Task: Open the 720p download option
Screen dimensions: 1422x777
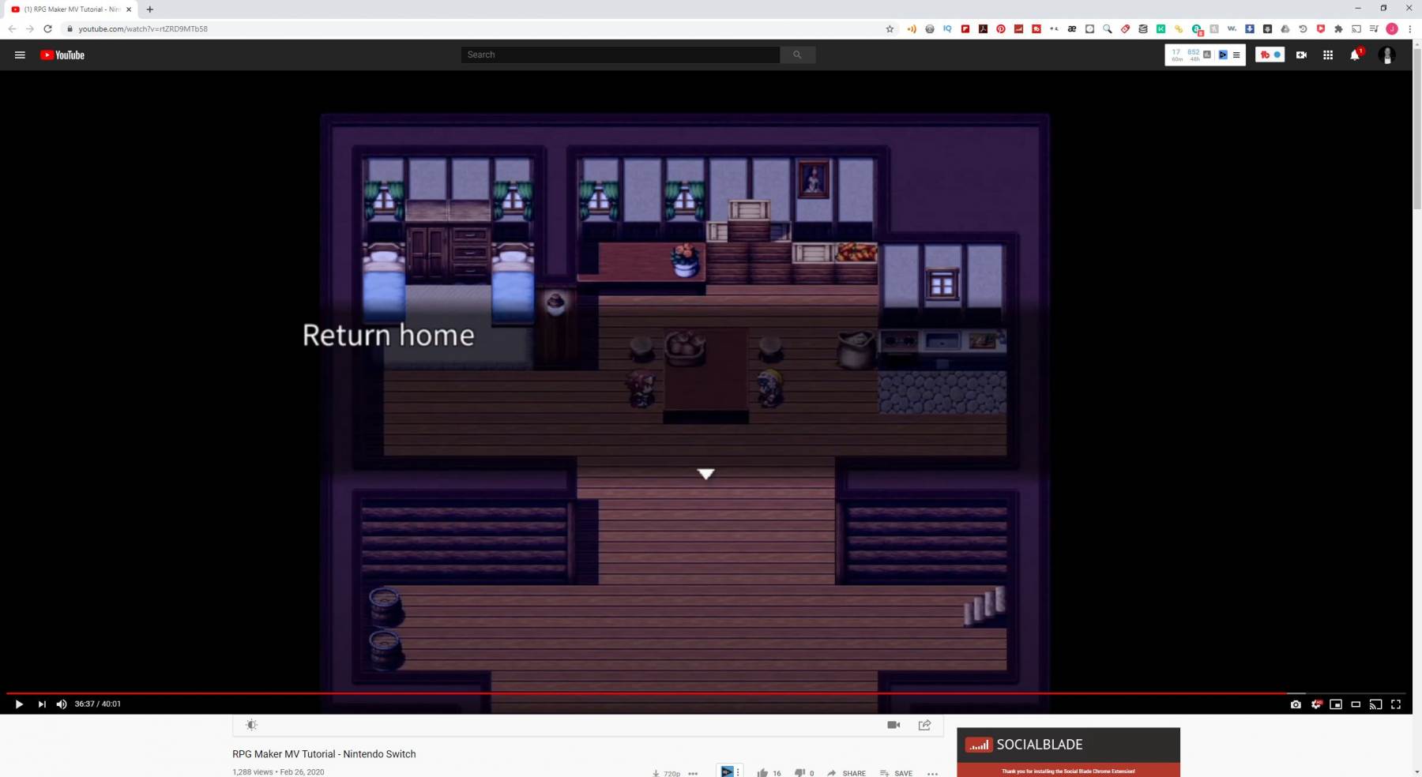Action: tap(665, 773)
